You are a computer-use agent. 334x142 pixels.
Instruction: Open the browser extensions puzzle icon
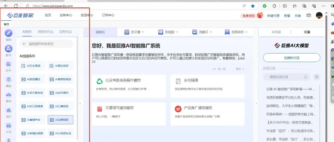pos(274,6)
